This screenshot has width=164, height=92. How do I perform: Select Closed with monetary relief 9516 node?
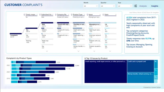coord(63,30)
